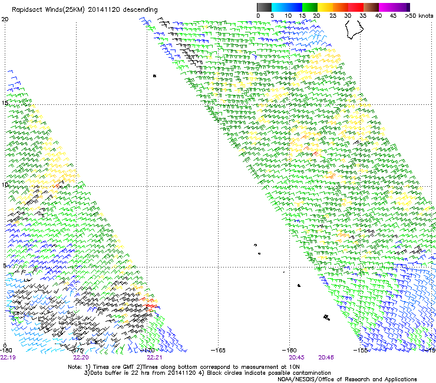Click the latitude label '20'
Screen dimensions: 436x383
pos(5,19)
